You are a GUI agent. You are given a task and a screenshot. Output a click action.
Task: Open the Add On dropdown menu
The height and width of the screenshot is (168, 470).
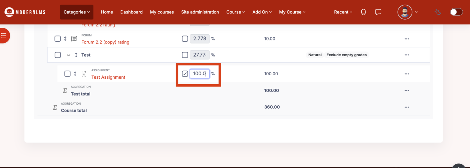262,12
